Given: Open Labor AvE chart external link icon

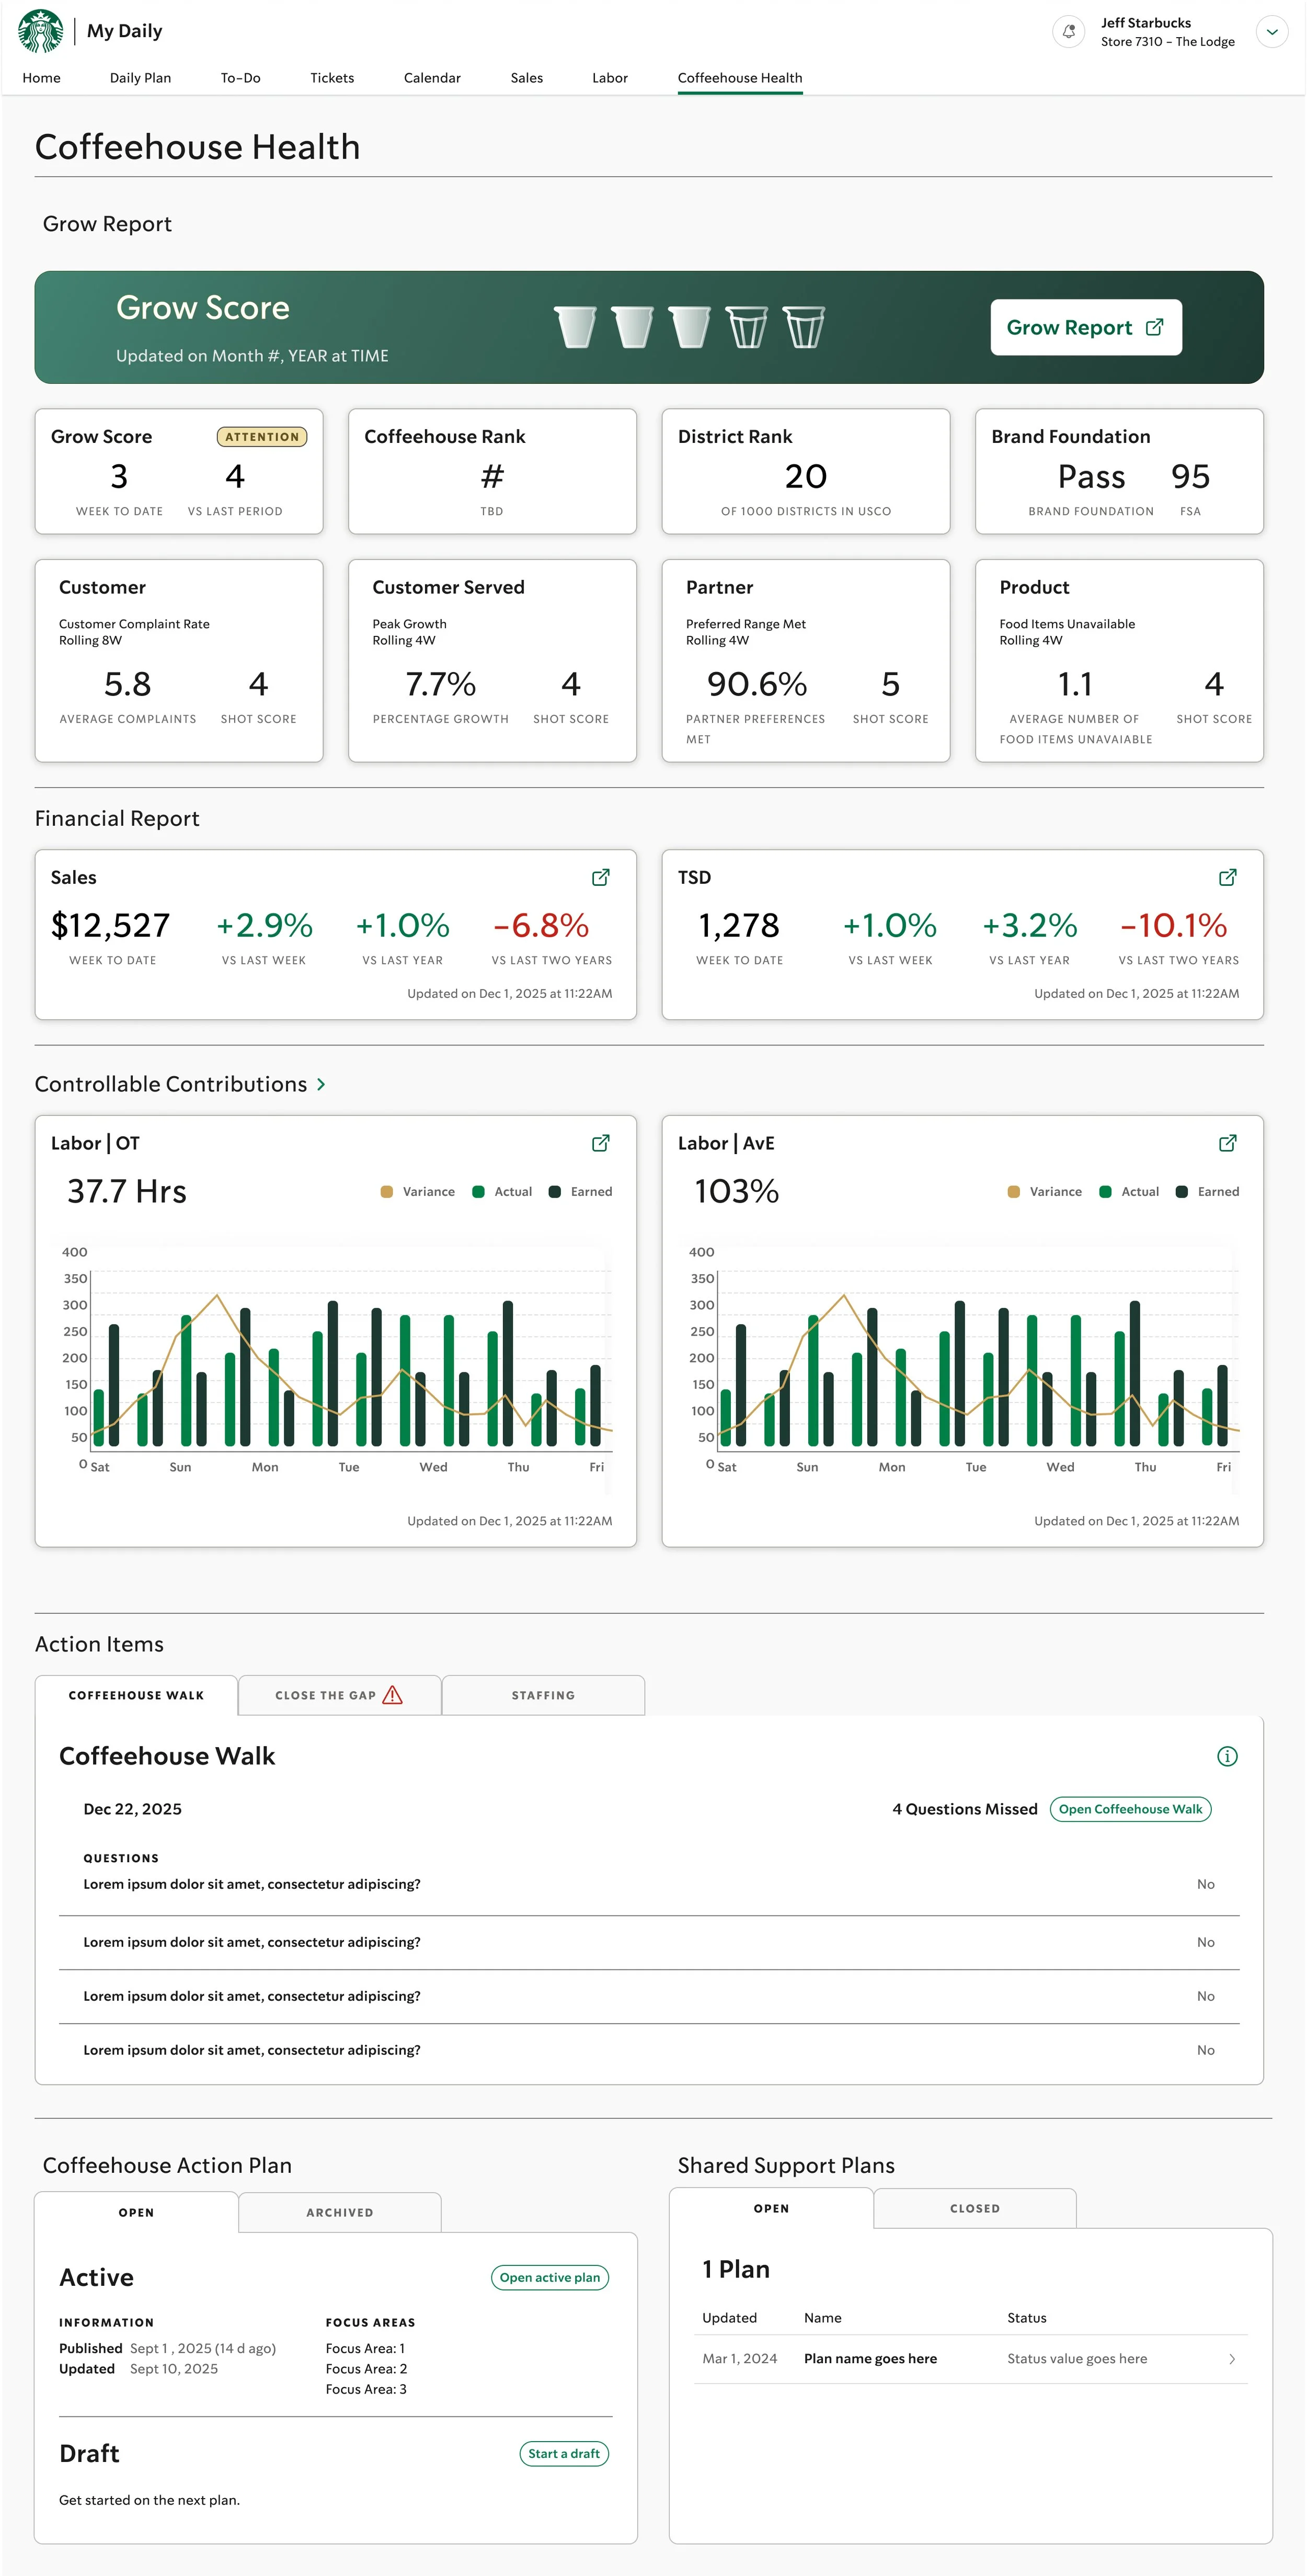Looking at the screenshot, I should click(1227, 1143).
